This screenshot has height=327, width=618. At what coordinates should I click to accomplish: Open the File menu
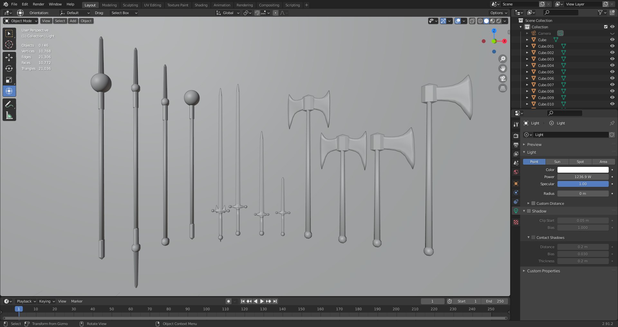(14, 4)
